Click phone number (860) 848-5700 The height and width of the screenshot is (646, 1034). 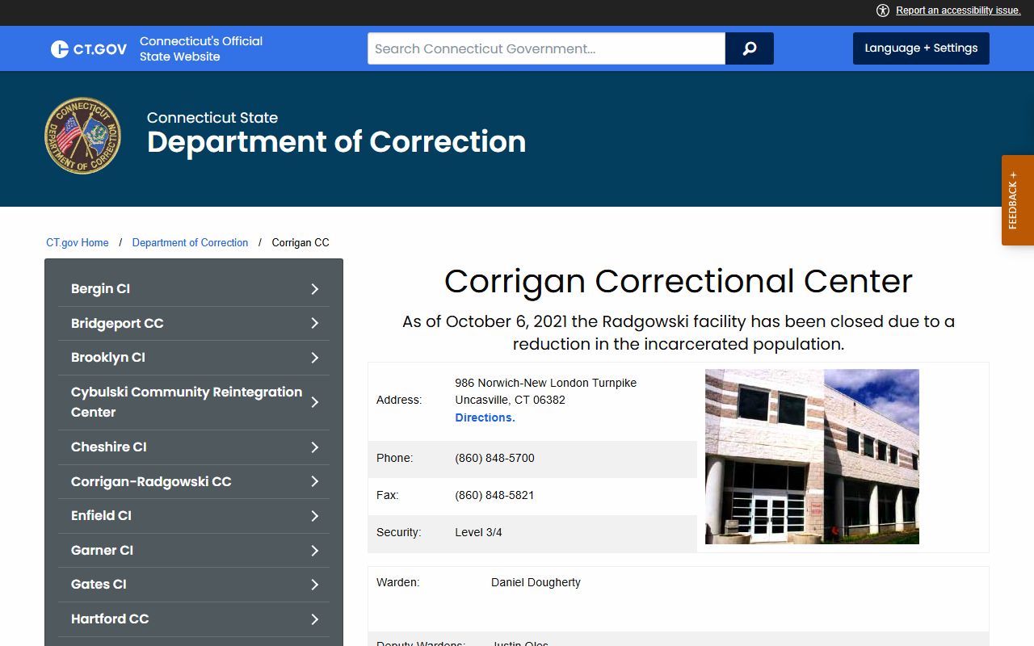(x=494, y=458)
